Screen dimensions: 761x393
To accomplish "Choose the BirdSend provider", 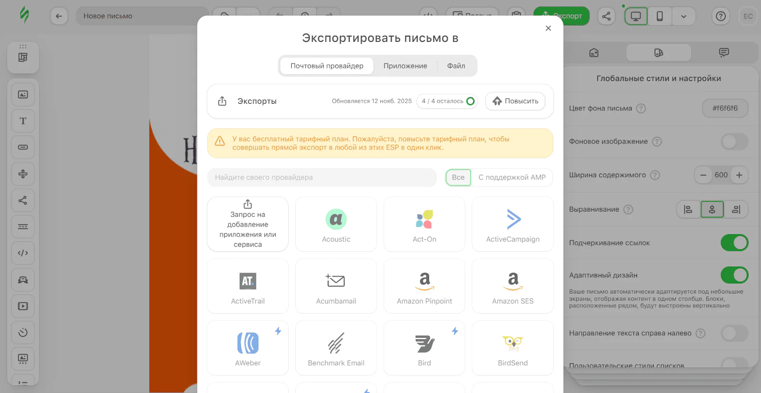I will tap(513, 348).
